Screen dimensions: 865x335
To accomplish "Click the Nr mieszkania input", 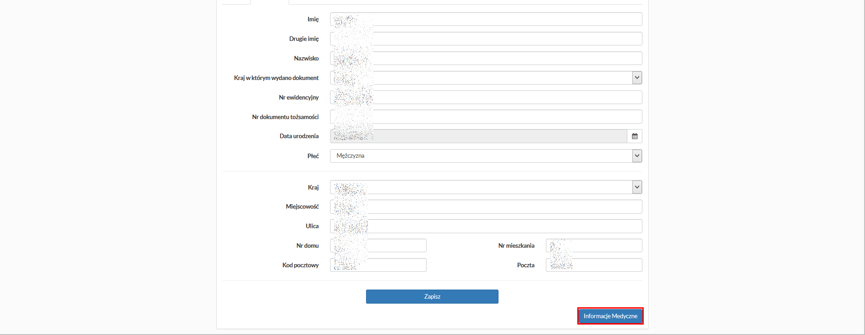I will point(605,245).
